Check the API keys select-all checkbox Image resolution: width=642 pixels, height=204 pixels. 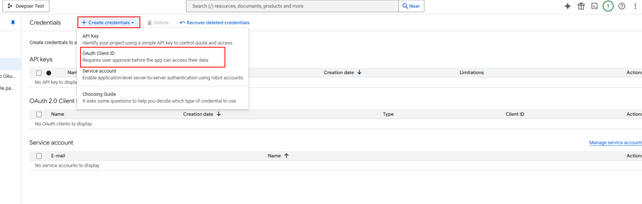tap(39, 73)
